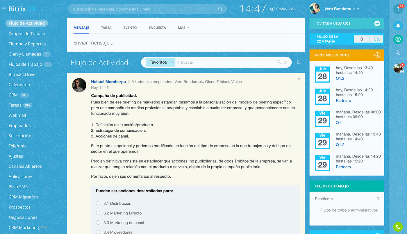Follow the Partners event link

[343, 100]
